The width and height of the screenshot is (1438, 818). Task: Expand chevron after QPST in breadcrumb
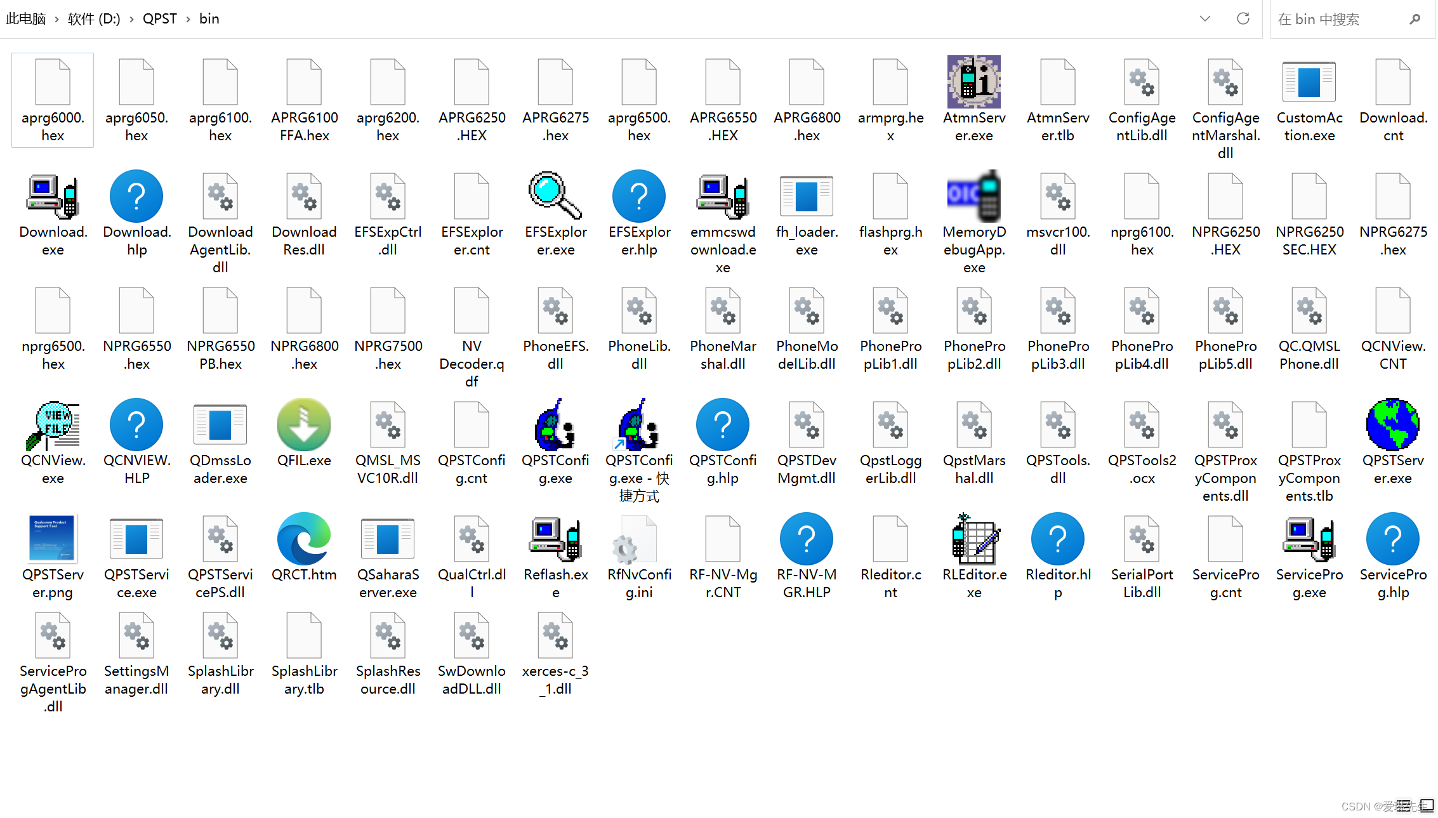pos(188,19)
